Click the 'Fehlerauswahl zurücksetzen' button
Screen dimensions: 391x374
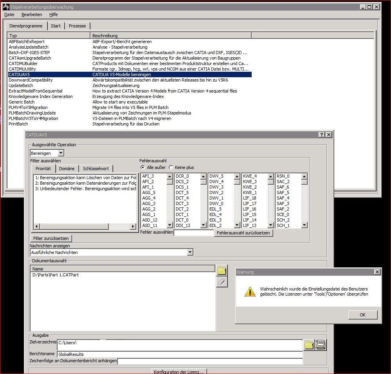coord(243,233)
